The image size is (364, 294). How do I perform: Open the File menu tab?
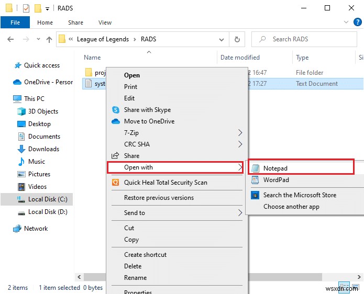16,22
